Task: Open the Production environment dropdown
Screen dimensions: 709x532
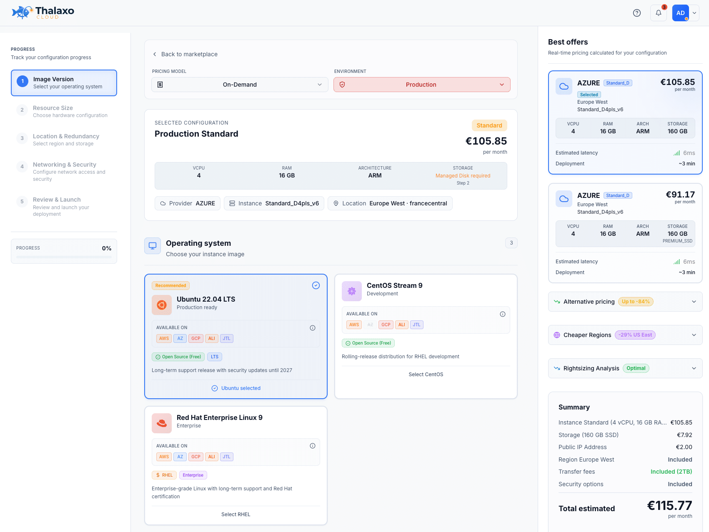Action: [422, 85]
